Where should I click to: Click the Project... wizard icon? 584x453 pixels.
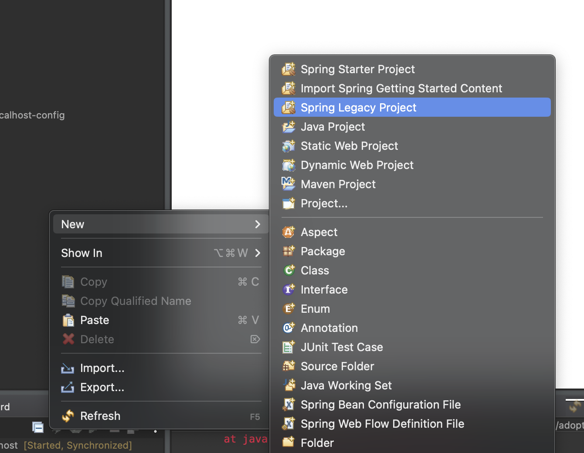coord(289,203)
